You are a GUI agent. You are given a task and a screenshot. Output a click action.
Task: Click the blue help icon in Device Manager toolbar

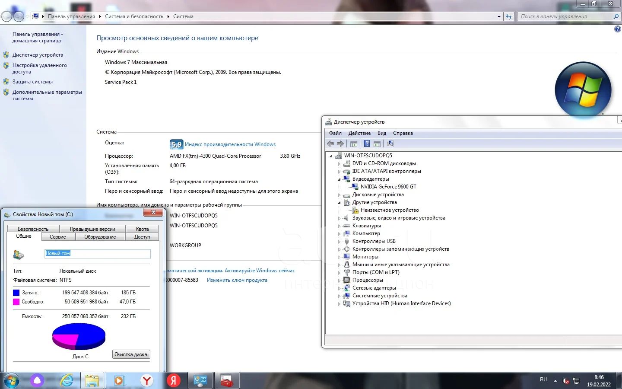click(x=367, y=144)
